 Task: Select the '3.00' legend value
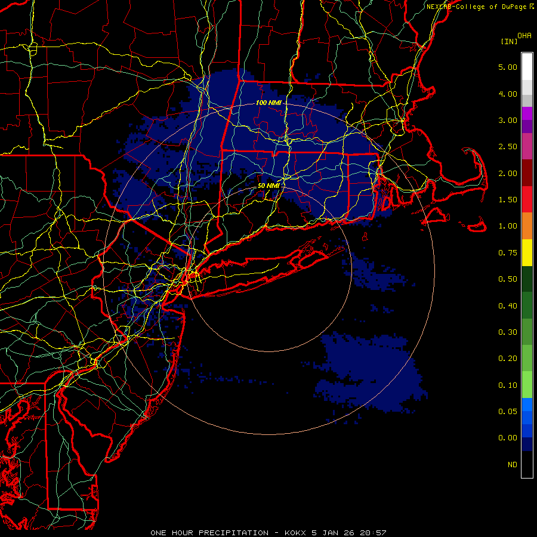[x=508, y=120]
